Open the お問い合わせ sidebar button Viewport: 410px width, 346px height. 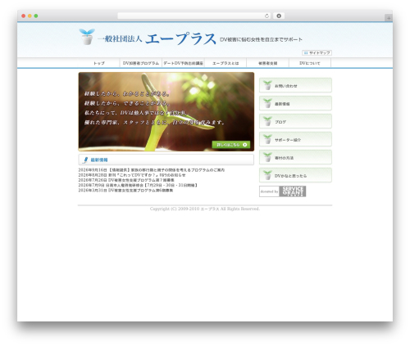click(295, 85)
